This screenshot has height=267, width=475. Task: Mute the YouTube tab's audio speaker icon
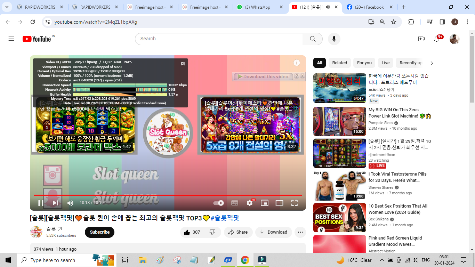click(x=328, y=7)
